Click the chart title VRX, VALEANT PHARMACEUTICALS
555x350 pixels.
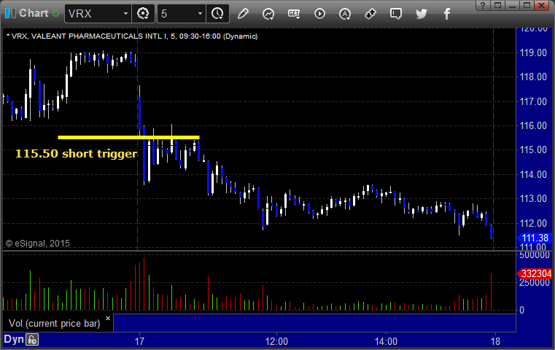coord(134,36)
